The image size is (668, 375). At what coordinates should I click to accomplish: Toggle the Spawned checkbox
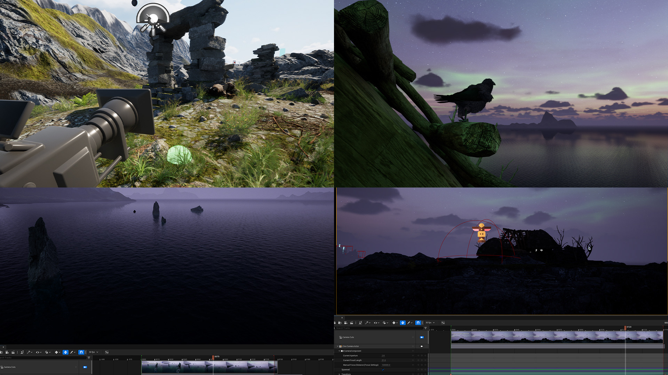click(383, 369)
